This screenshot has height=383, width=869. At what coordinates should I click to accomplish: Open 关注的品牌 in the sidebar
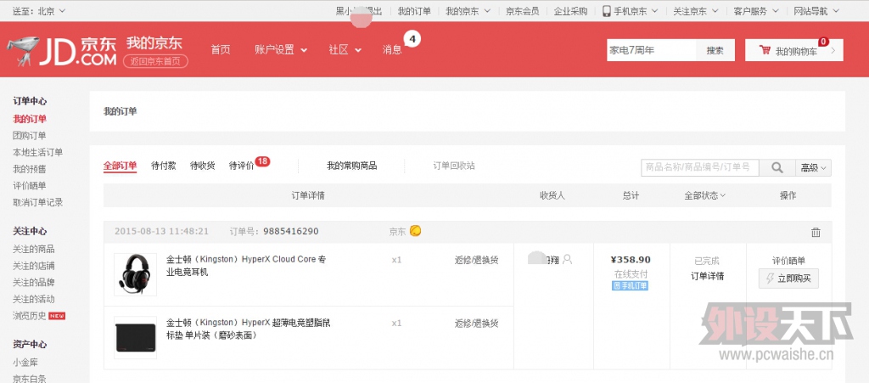click(x=33, y=282)
